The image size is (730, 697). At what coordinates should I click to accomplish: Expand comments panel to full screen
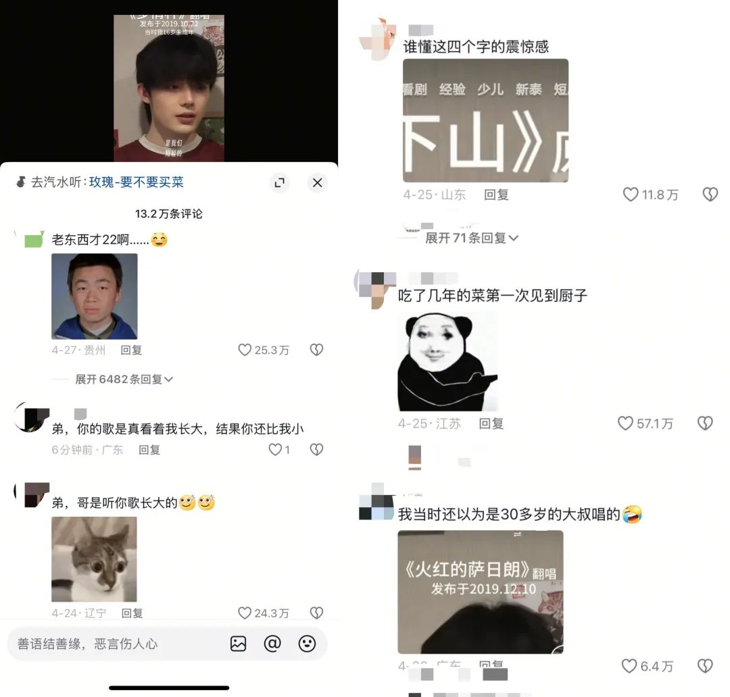click(x=279, y=183)
